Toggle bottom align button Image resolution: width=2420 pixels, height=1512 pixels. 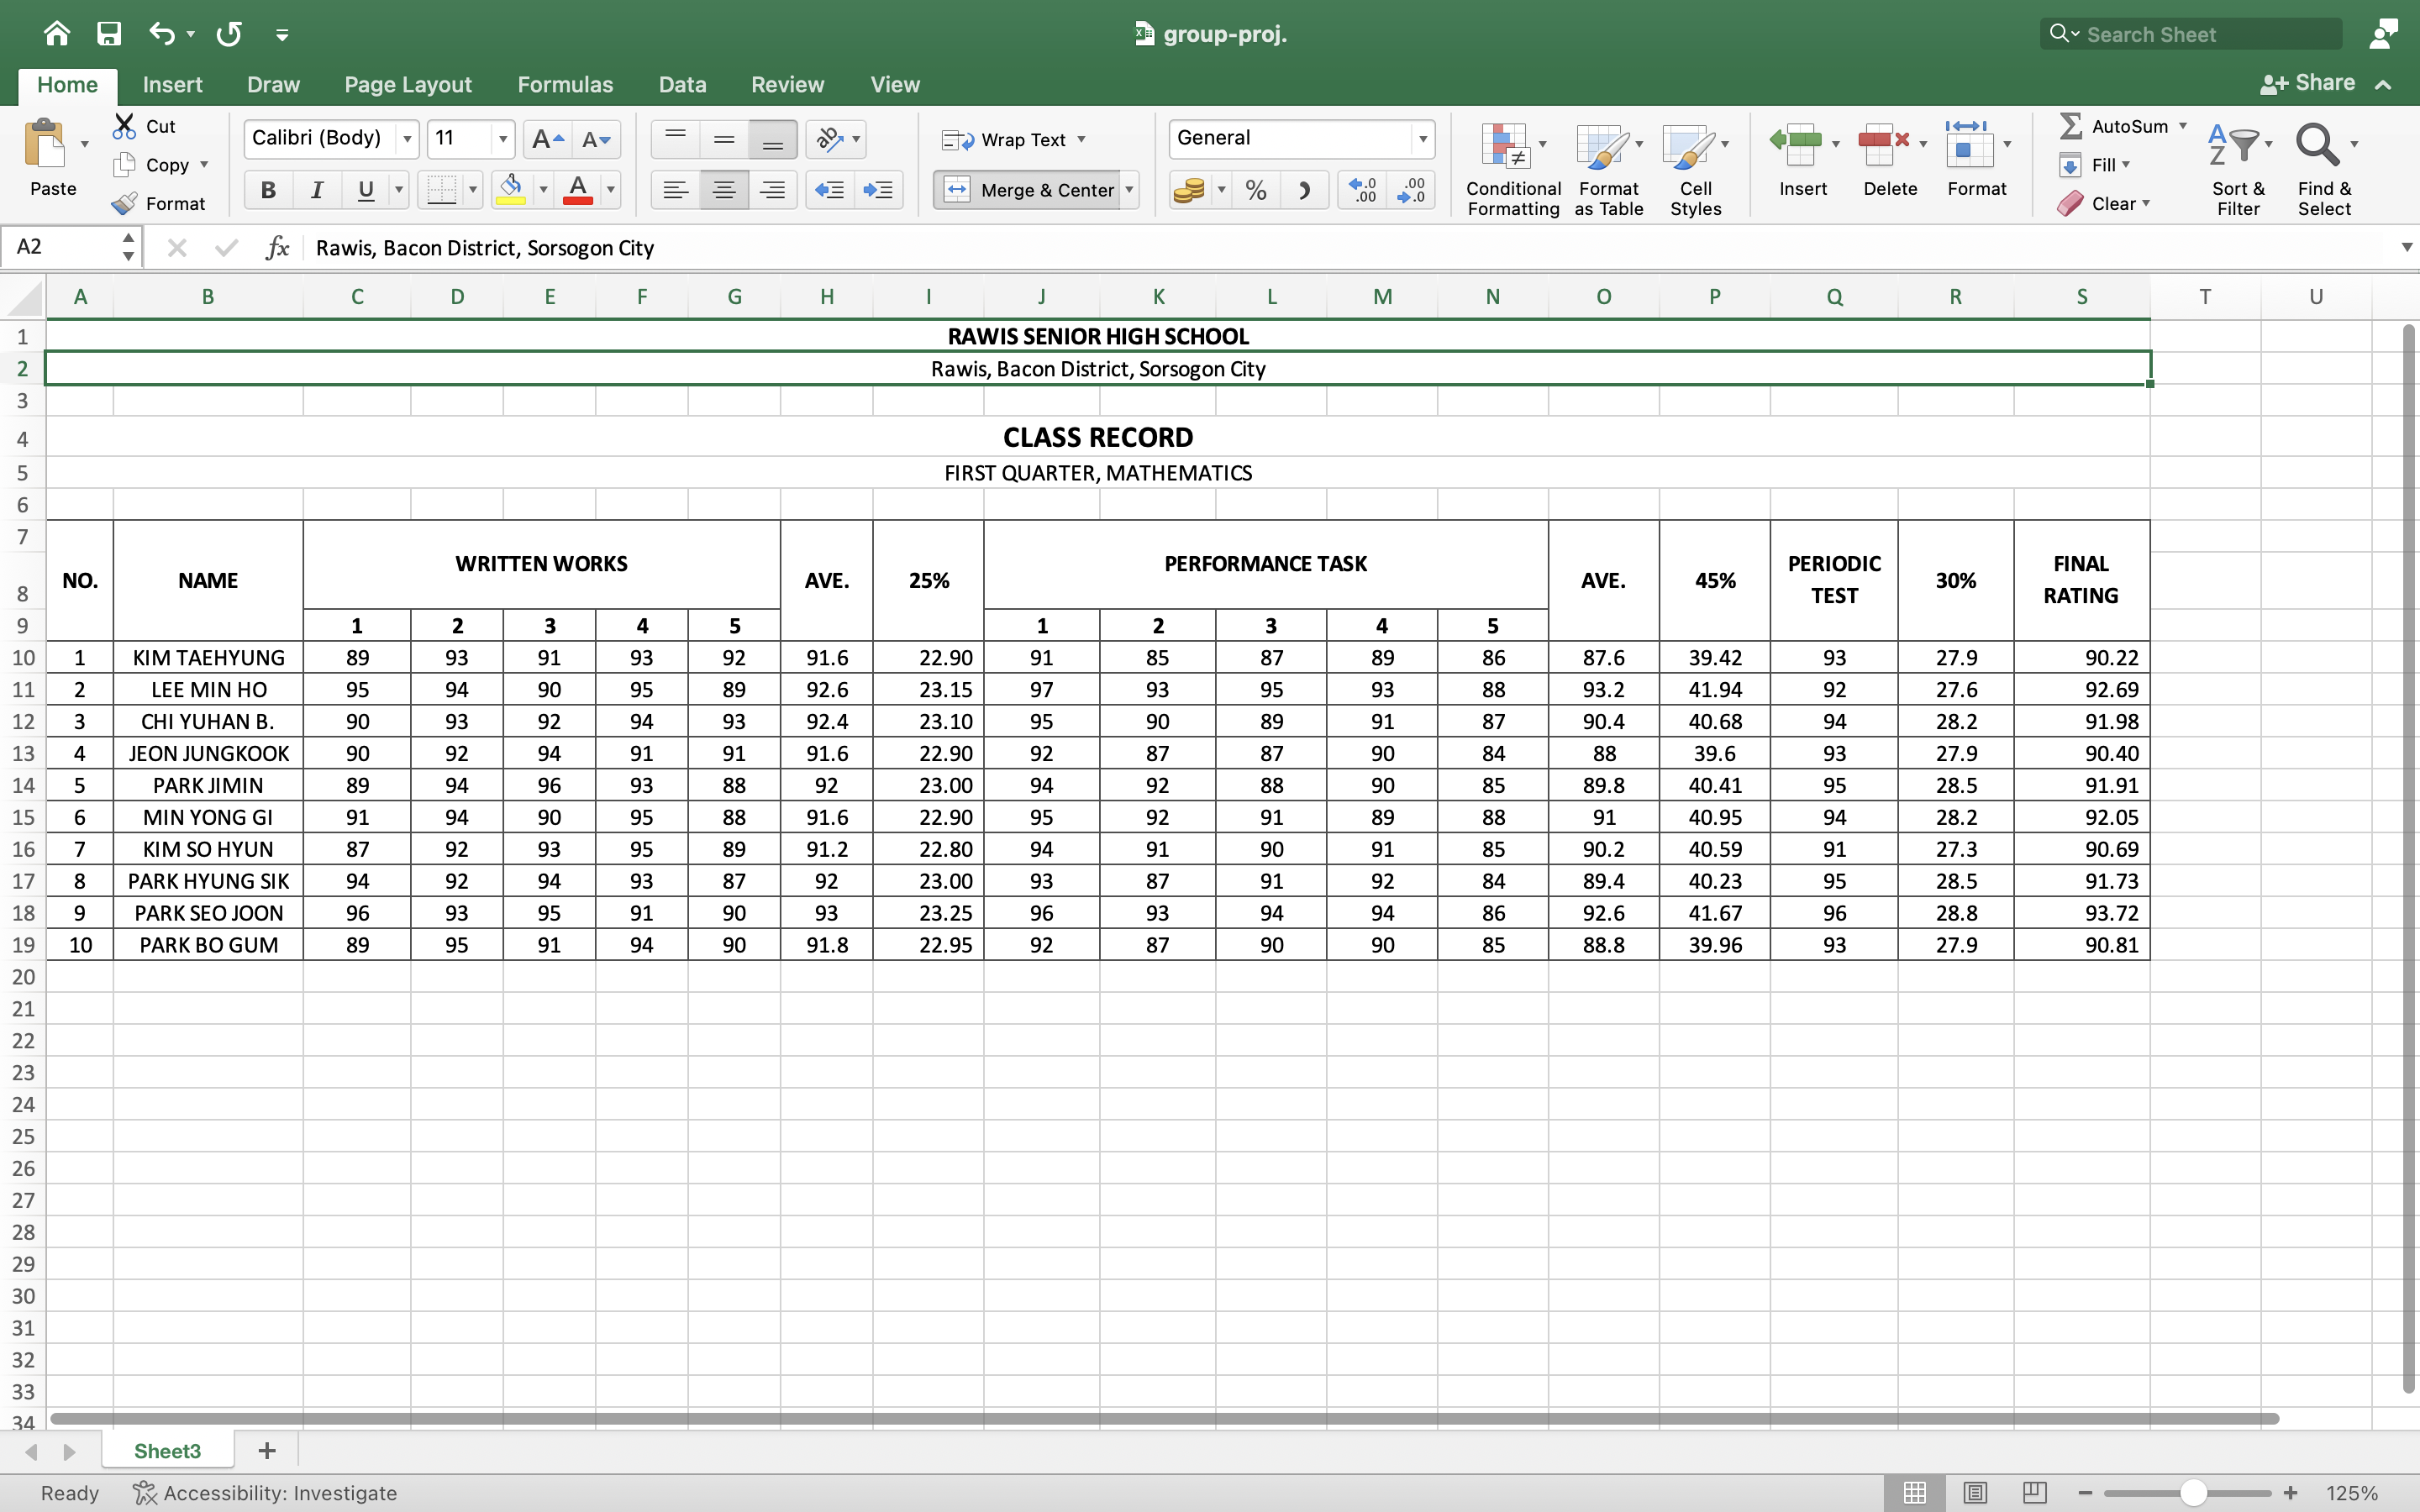(772, 139)
